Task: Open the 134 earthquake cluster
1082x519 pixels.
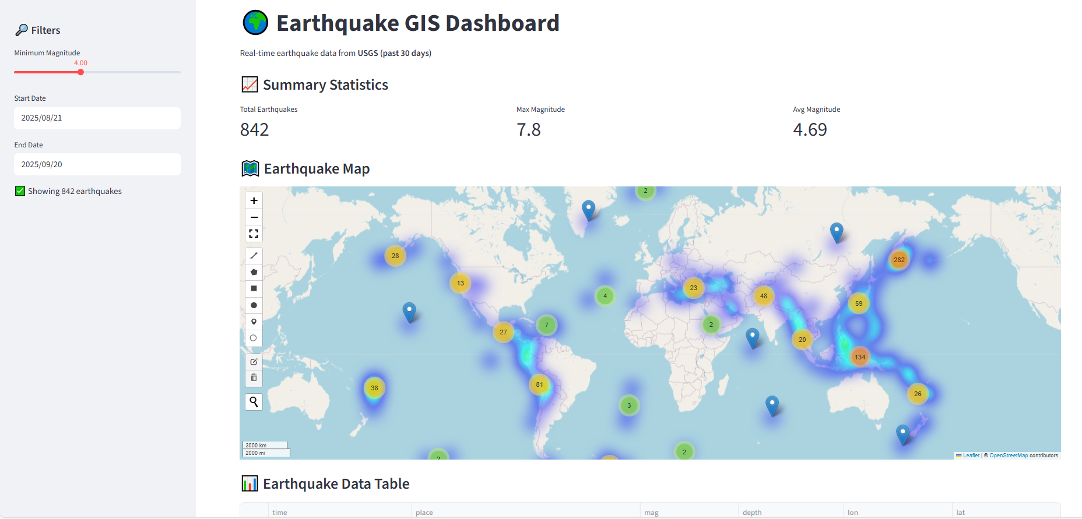Action: pyautogui.click(x=860, y=357)
